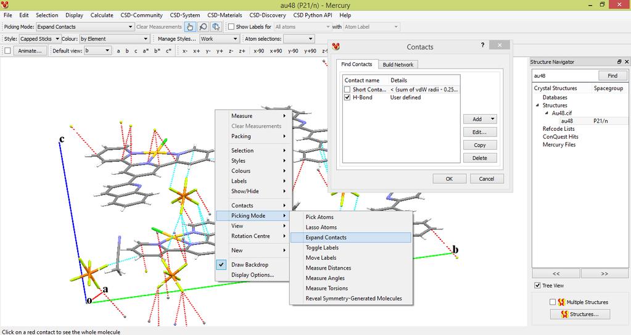View along a* reciprocal axis
The height and width of the screenshot is (335, 631).
point(146,51)
